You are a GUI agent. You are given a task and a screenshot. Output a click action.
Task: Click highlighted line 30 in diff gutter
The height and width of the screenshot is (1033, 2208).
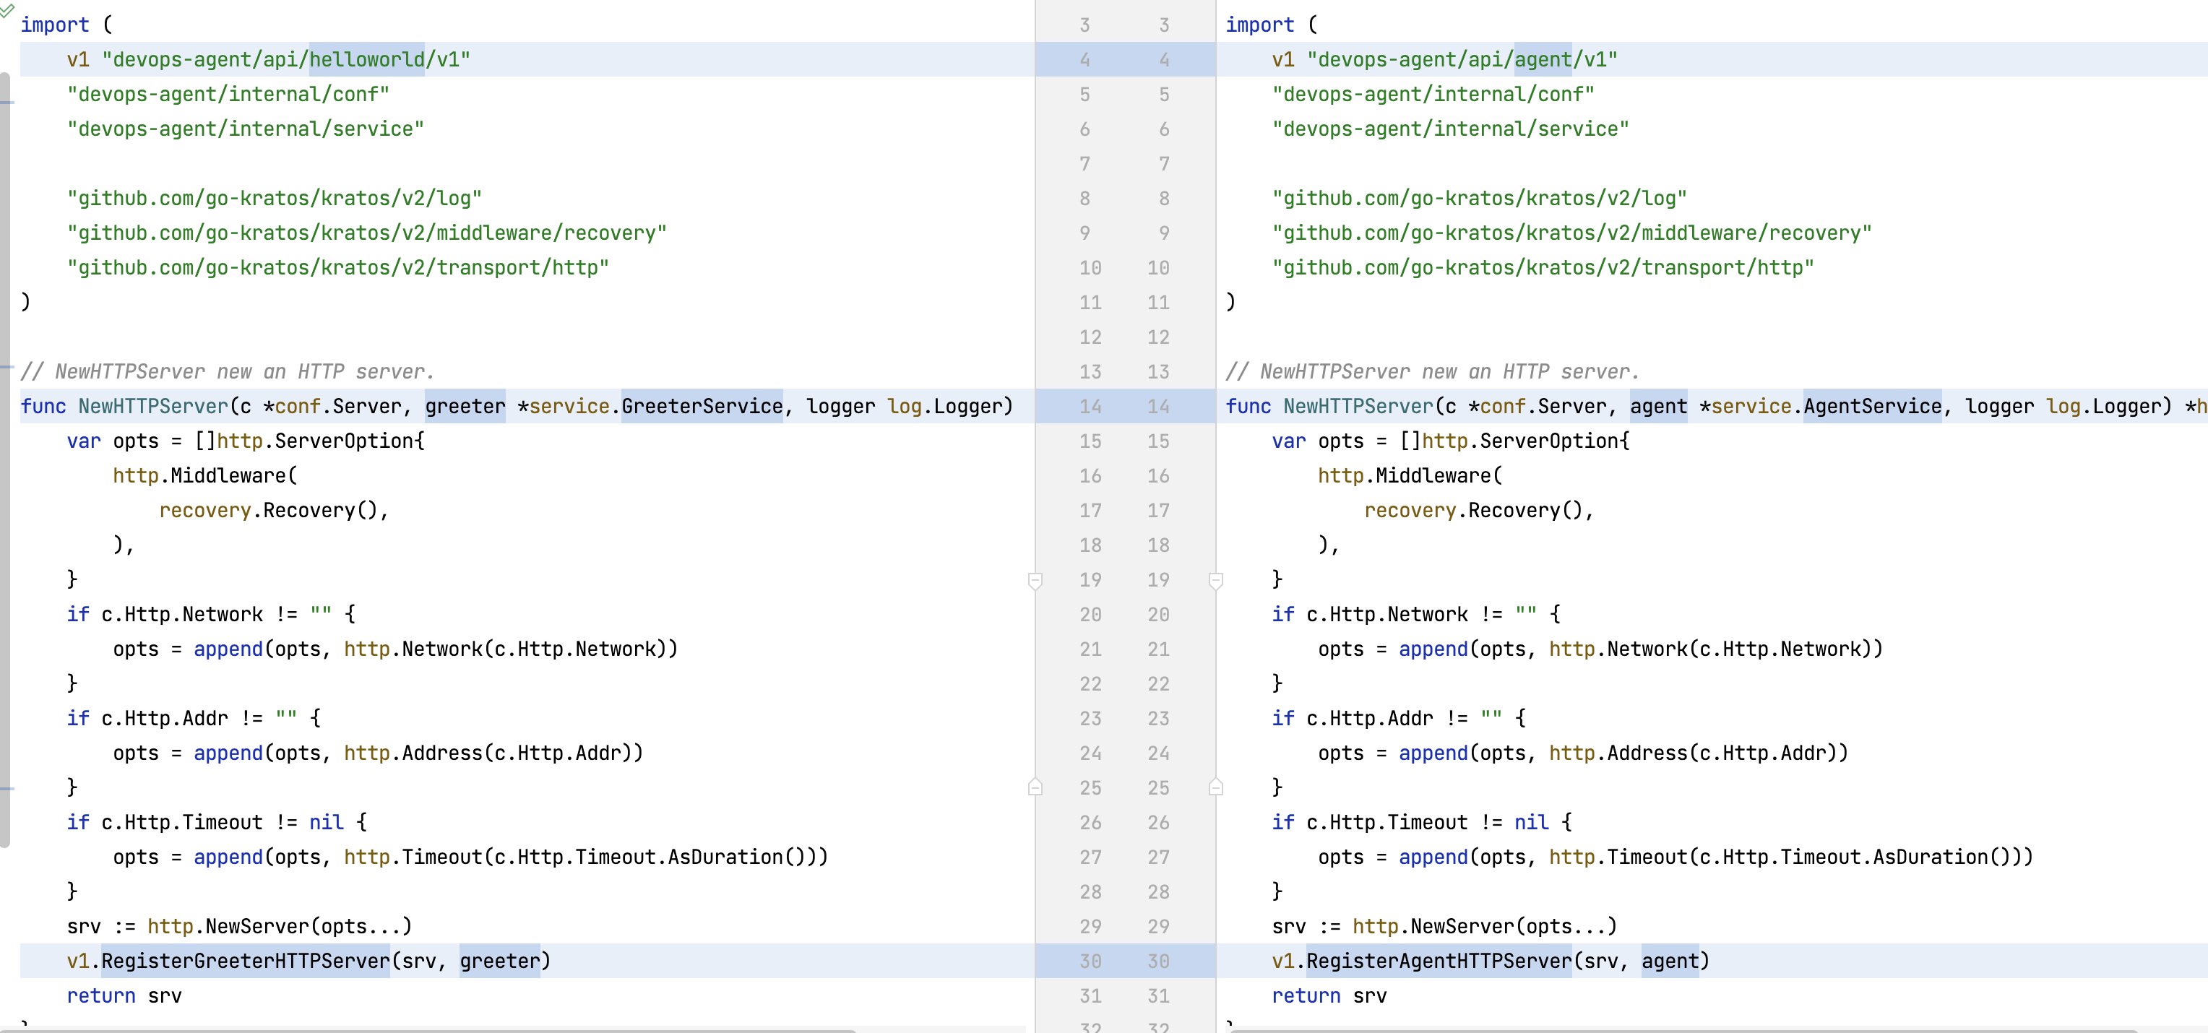click(1124, 961)
